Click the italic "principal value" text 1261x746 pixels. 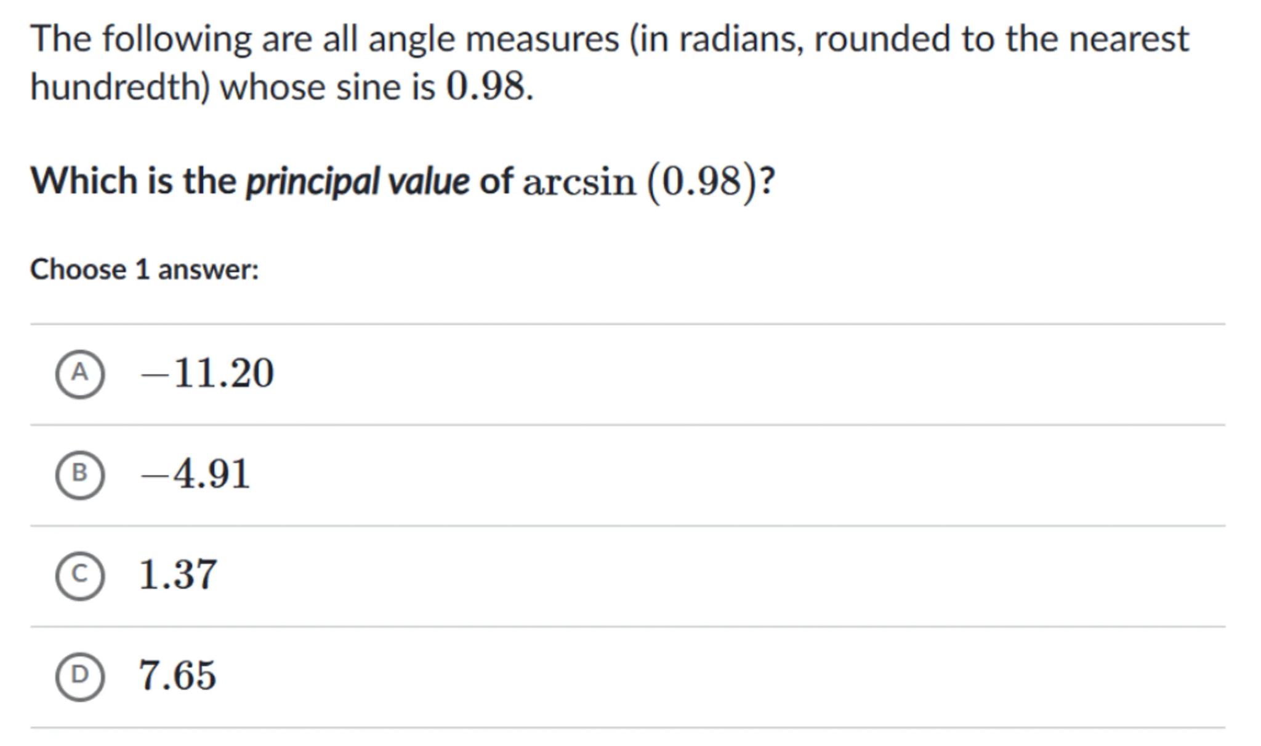(x=358, y=182)
